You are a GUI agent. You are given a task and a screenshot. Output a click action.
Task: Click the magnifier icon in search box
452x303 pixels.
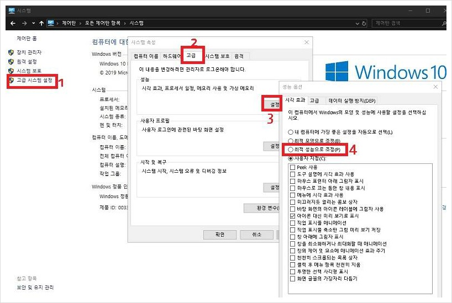point(444,23)
